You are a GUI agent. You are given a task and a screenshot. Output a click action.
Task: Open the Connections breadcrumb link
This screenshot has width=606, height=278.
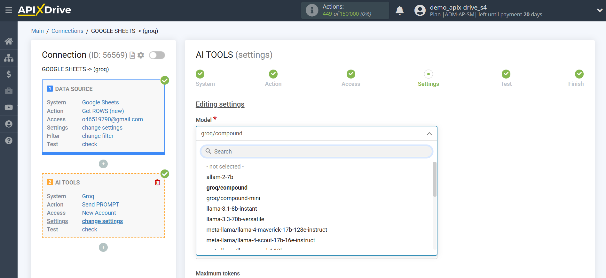tap(67, 31)
